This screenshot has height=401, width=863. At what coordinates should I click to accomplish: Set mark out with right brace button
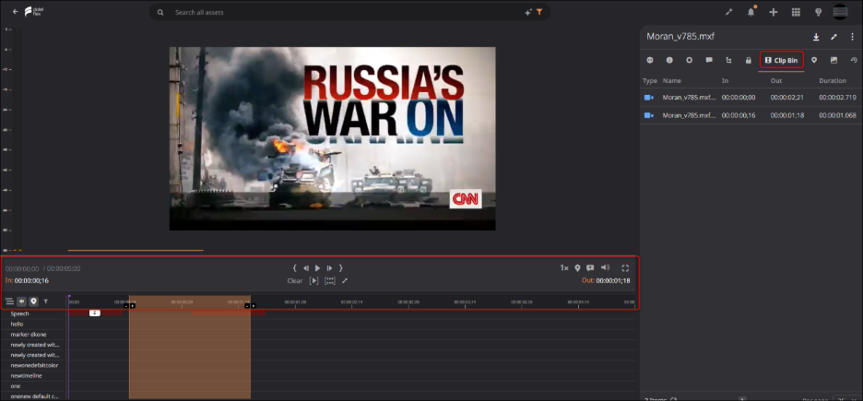341,268
